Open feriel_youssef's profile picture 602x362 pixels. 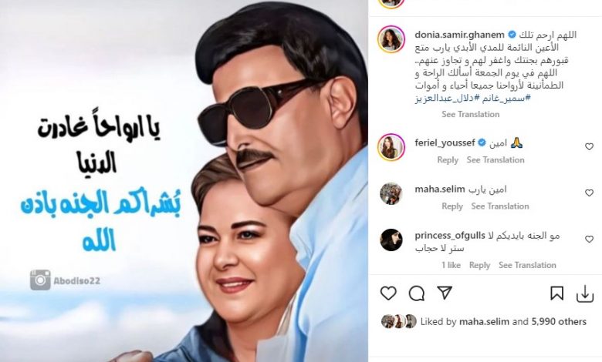(391, 147)
